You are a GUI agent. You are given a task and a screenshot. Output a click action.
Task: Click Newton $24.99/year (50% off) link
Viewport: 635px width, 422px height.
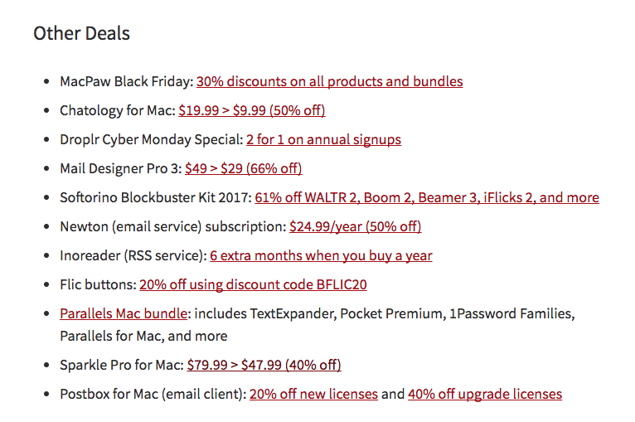[355, 226]
